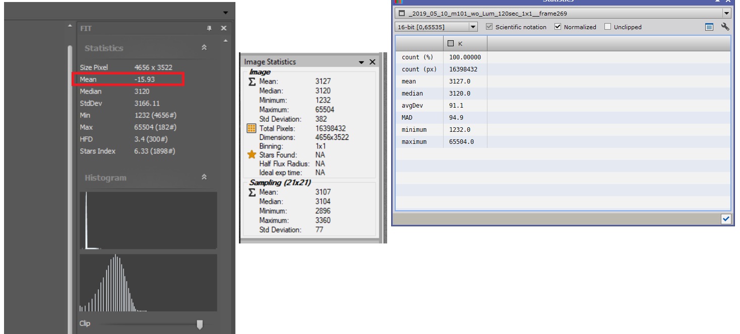Select the Max value 65504 (182#)
The image size is (740, 334).
point(155,127)
